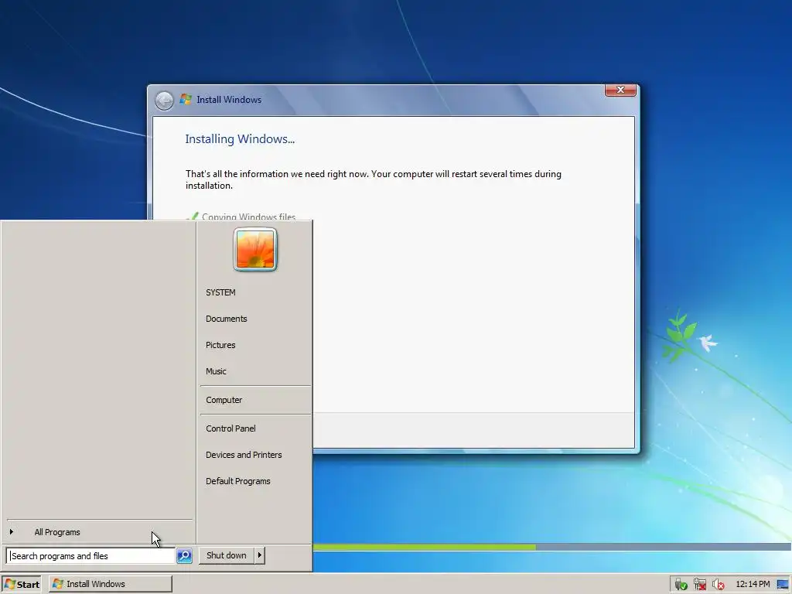This screenshot has height=594, width=792.
Task: Click the safely remove hardware tray icon
Action: 681,585
